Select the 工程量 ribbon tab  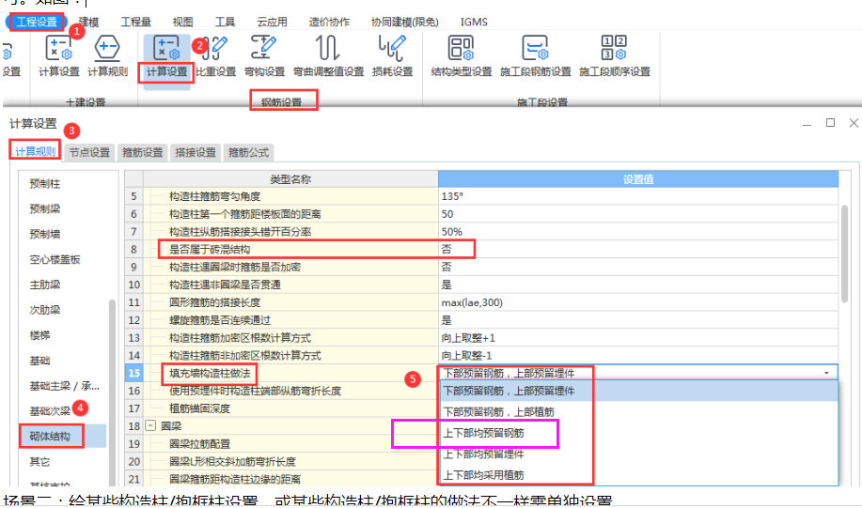point(135,22)
